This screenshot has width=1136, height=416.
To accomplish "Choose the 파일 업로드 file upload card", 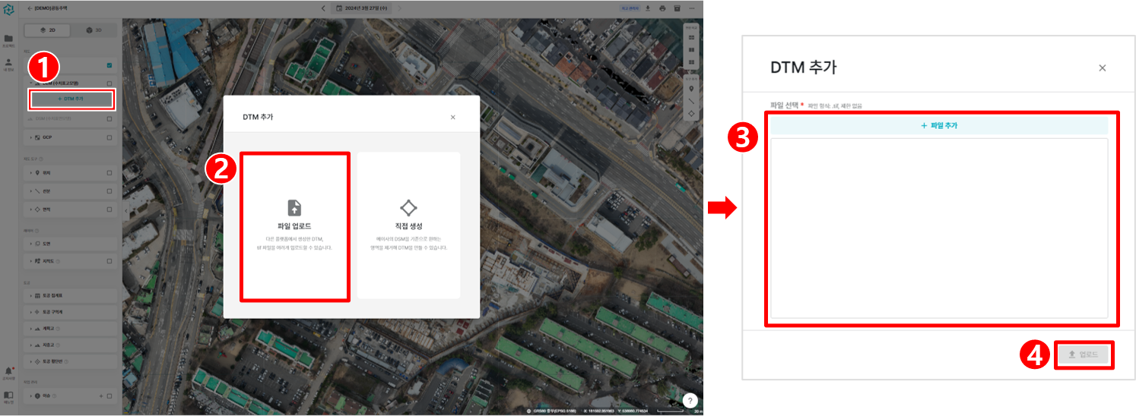I will pos(294,225).
